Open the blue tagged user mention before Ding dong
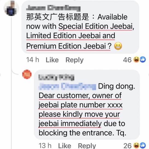The width and height of the screenshot is (149, 149). [67, 87]
